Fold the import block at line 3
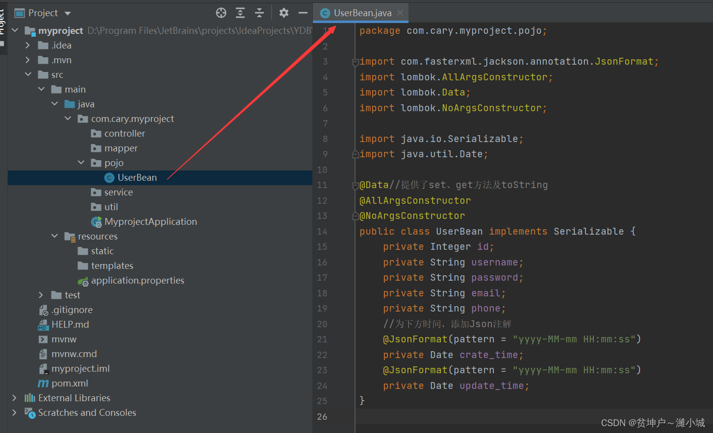This screenshot has width=713, height=433. coord(356,62)
